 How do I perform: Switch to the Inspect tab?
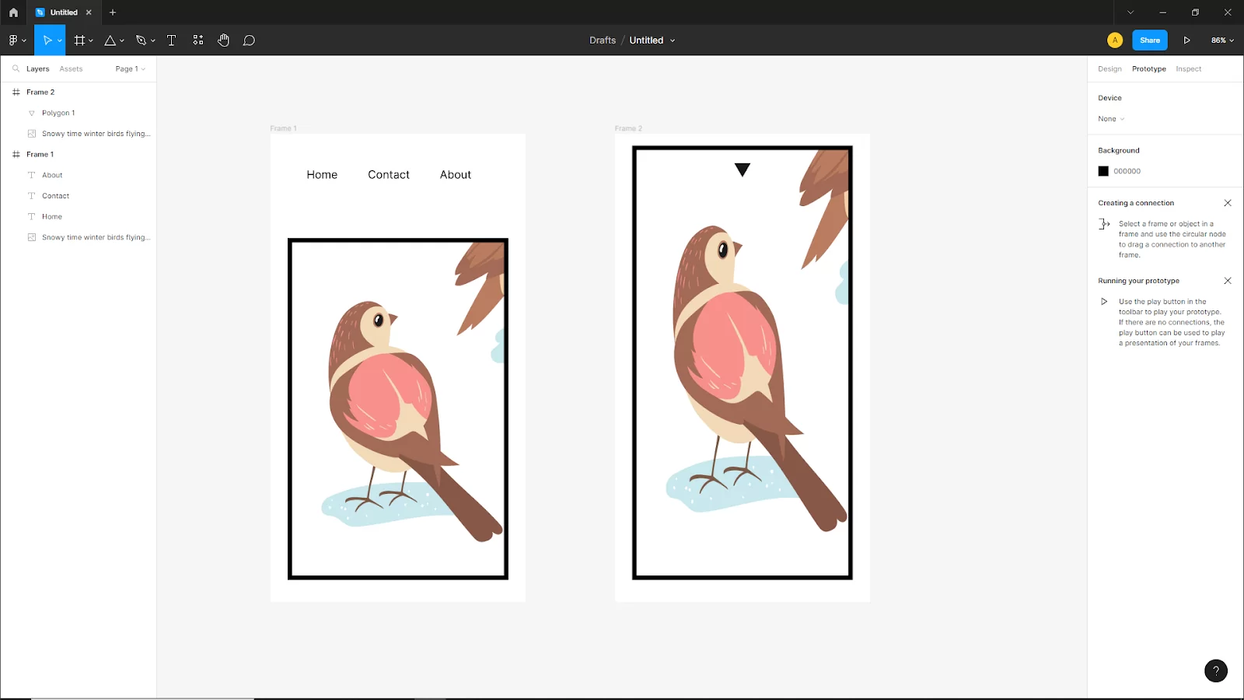(1188, 68)
